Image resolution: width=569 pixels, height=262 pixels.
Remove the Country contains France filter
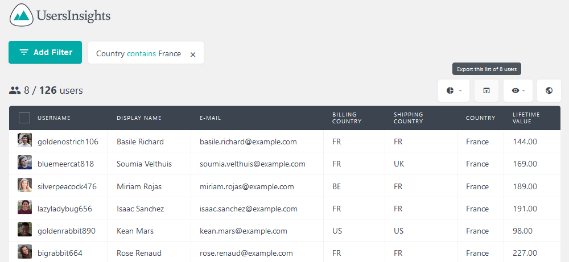click(193, 55)
